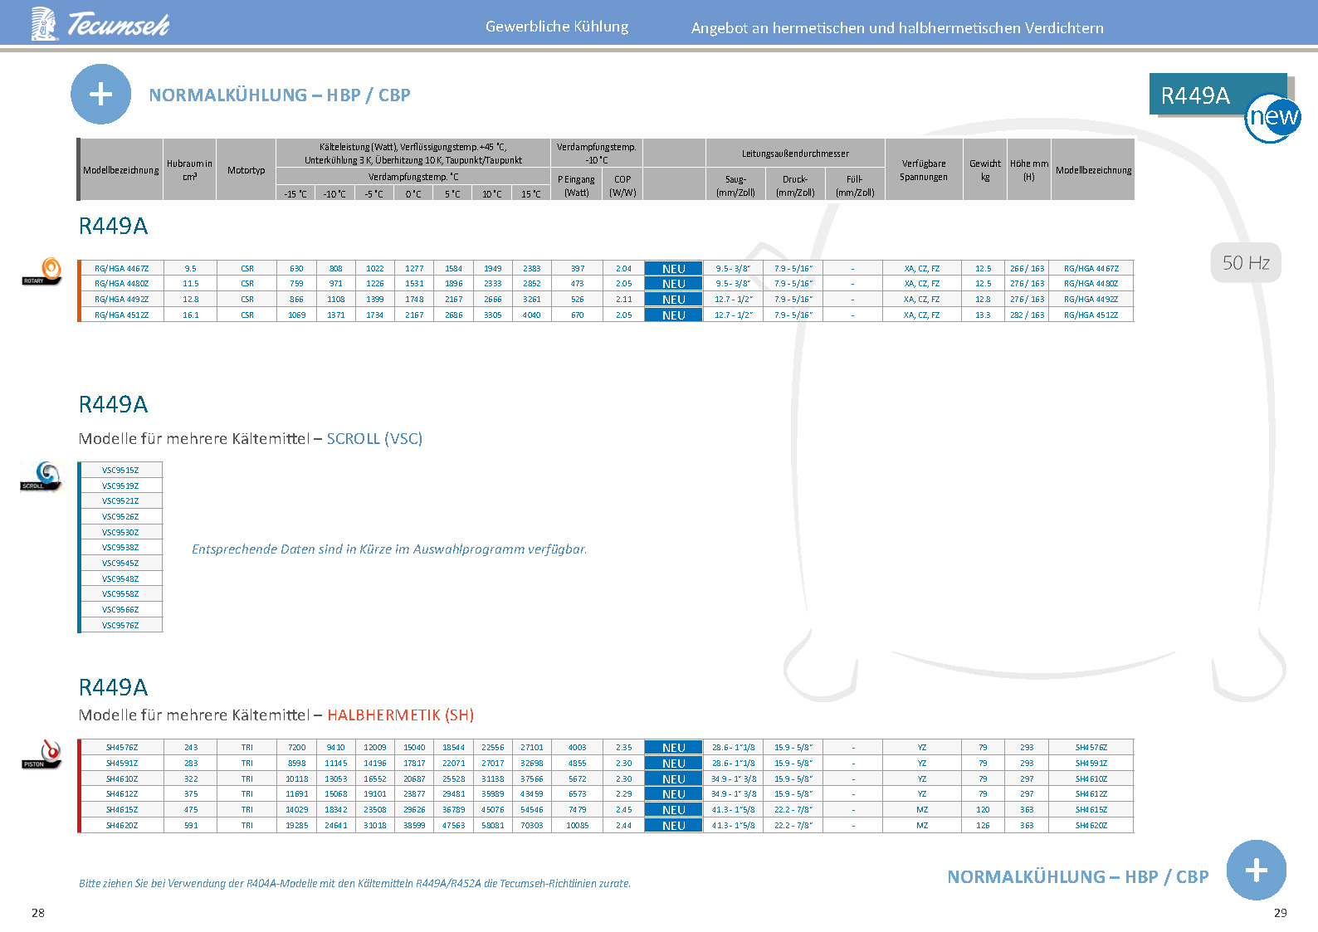Click the SH4576Z model name cell
Image resolution: width=1318 pixels, height=932 pixels.
[122, 748]
